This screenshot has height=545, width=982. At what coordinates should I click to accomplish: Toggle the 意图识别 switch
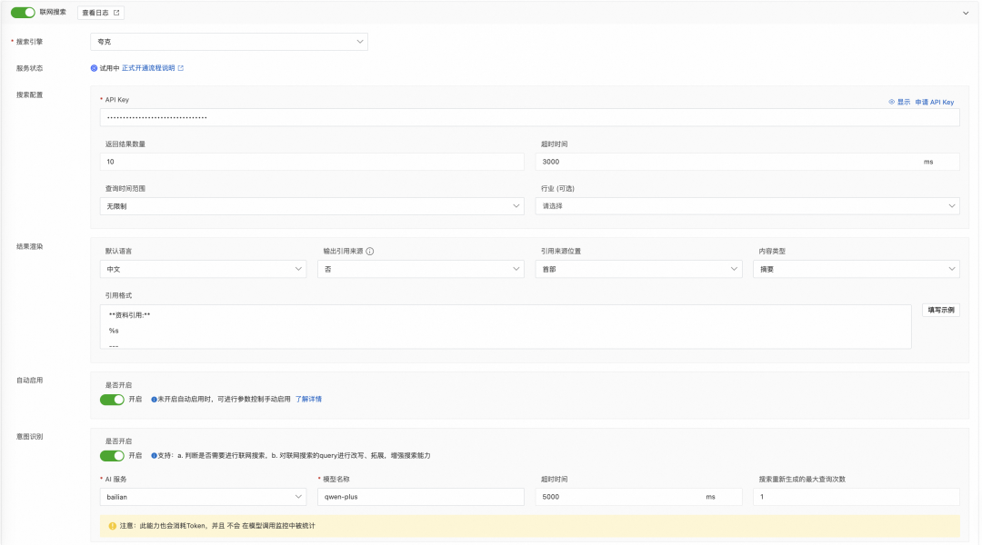point(112,456)
